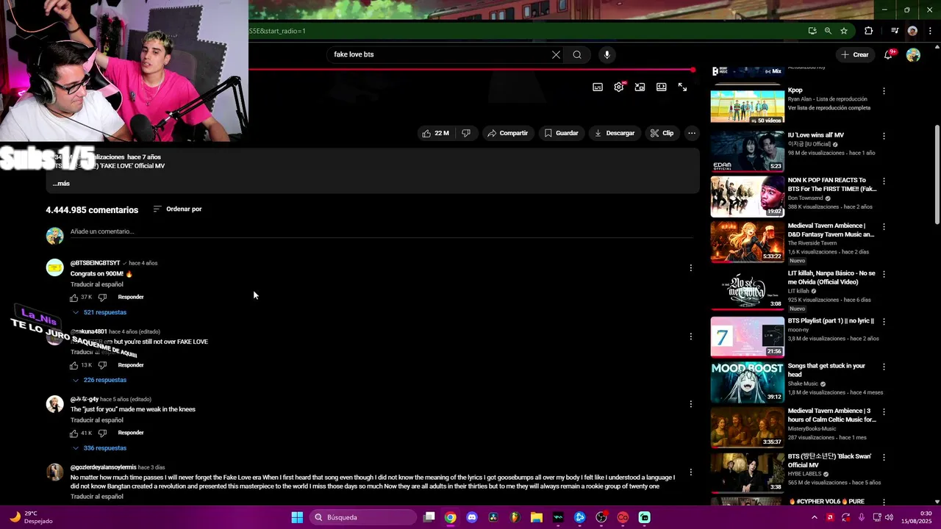
Task: Click the Compartir button
Action: click(507, 133)
